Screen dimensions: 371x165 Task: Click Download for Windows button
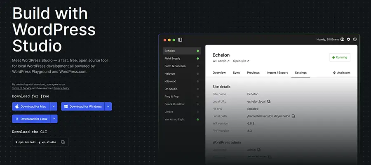pos(83,106)
